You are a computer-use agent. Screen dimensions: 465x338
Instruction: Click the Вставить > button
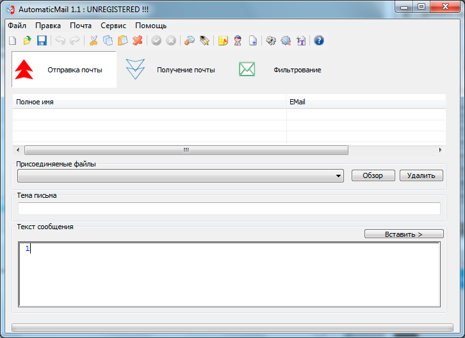pyautogui.click(x=404, y=234)
